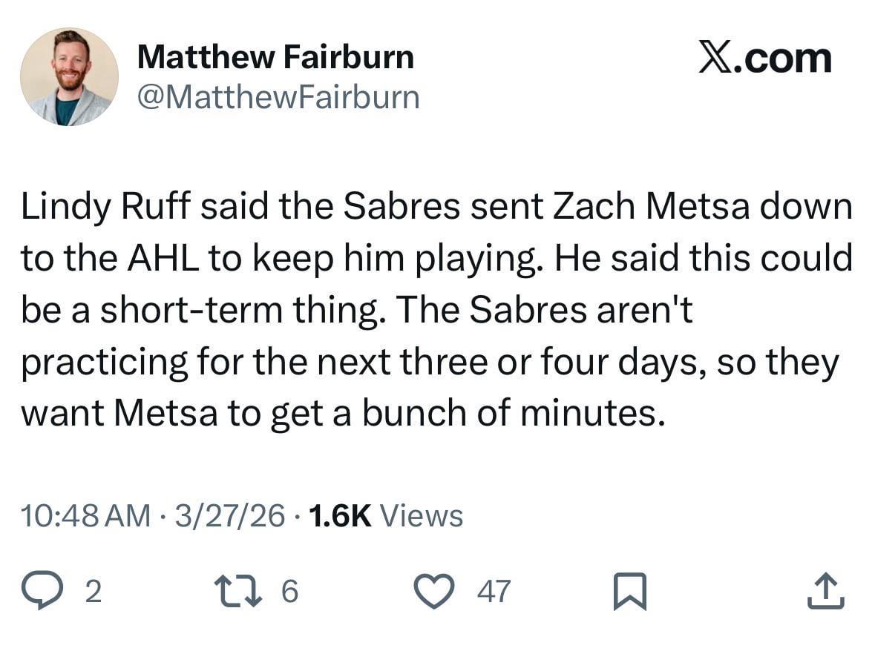Viewport: 875px width, 651px height.
Task: Click the tweet text mentioning Zach Metsa
Action: click(x=436, y=310)
